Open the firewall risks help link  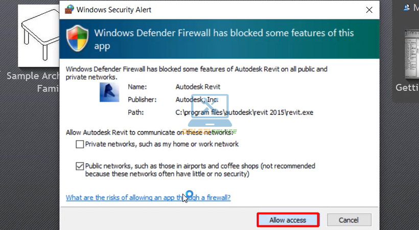click(x=148, y=197)
